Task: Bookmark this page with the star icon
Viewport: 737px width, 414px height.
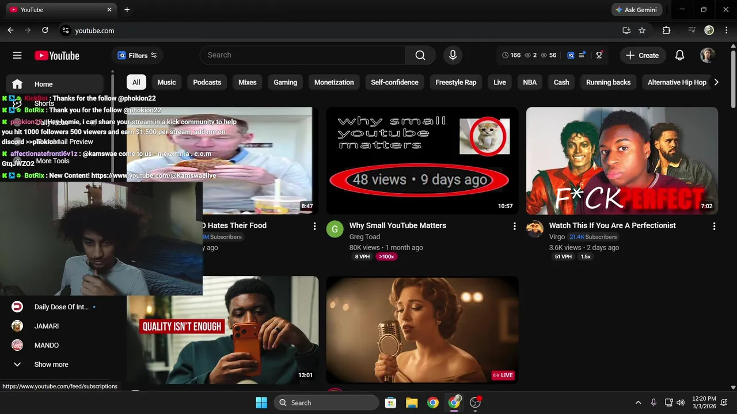Action: pos(642,30)
